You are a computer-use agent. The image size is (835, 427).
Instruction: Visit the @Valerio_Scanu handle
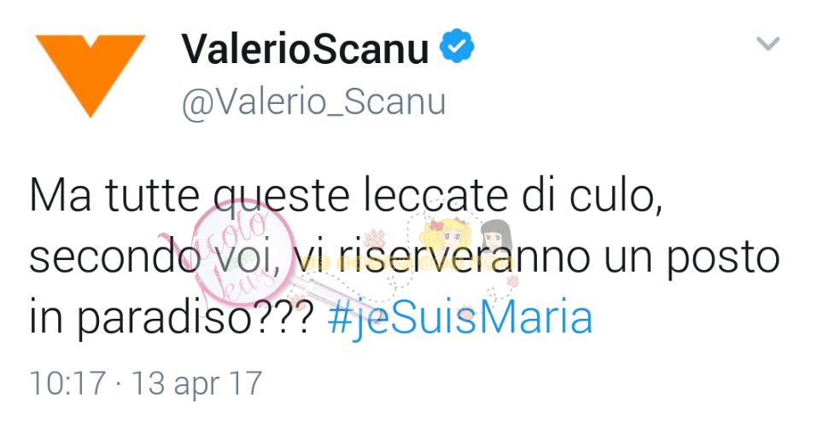coord(313,101)
